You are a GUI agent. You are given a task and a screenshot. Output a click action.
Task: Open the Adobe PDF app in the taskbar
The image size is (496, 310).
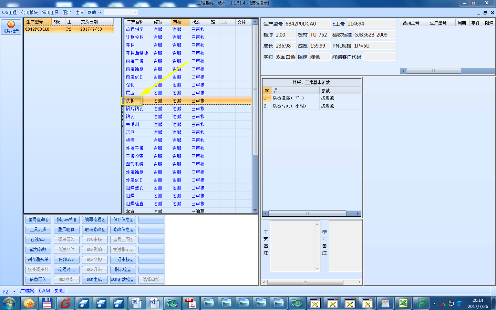pyautogui.click(x=190, y=303)
